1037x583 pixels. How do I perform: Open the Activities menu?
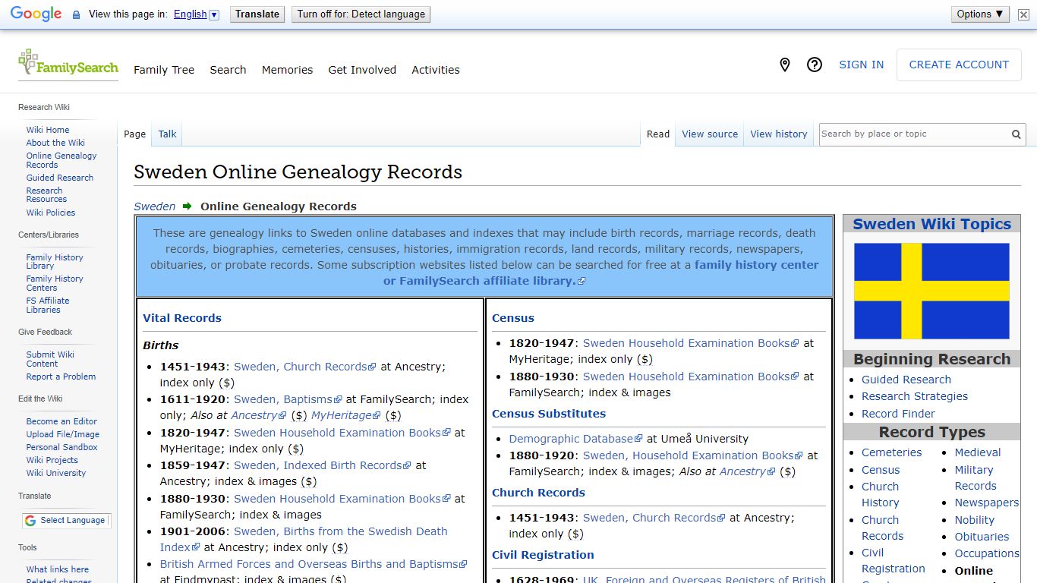point(436,70)
